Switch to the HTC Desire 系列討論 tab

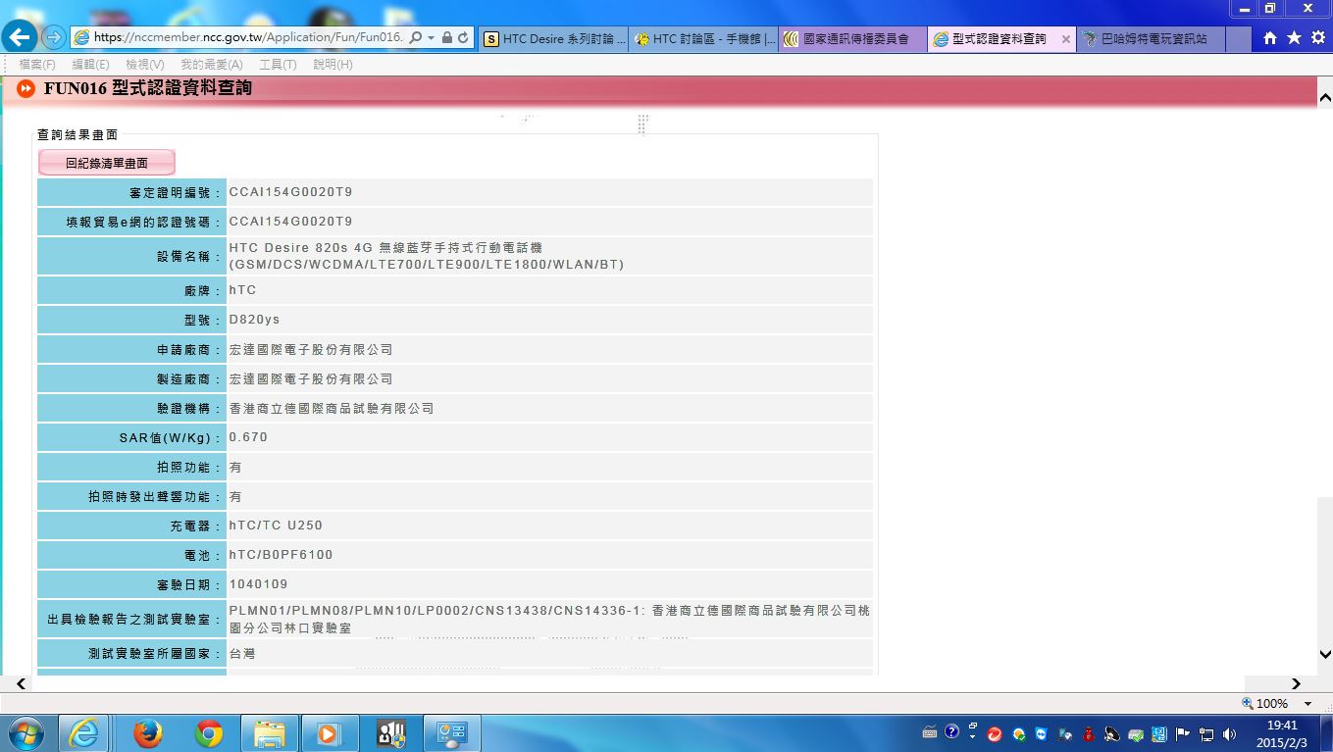554,39
